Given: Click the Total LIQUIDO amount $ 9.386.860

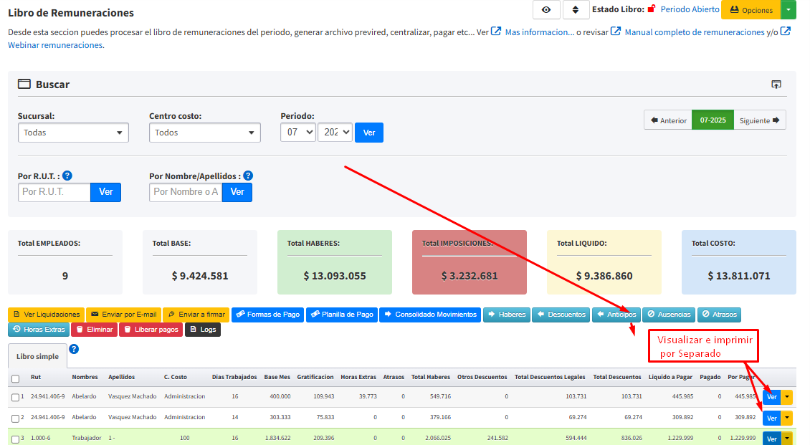Looking at the screenshot, I should (604, 276).
